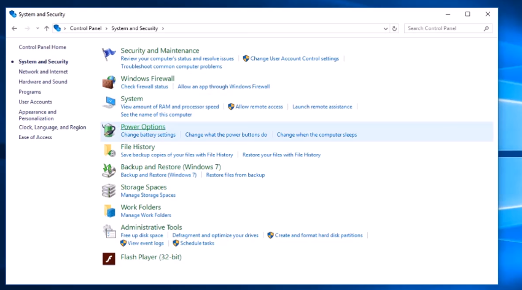
Task: Click the Backup and Restore icon
Action: 109,170
